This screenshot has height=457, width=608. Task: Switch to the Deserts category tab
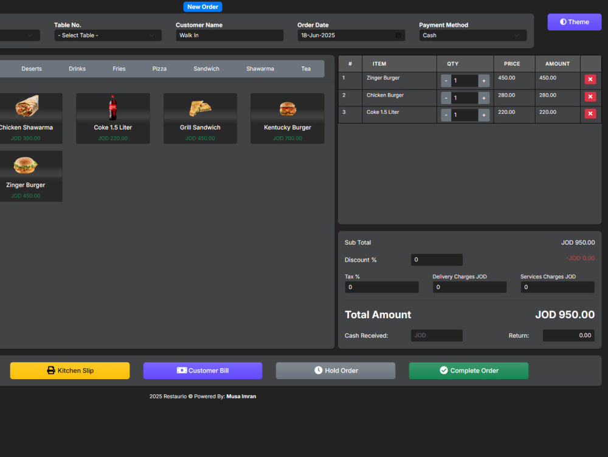[32, 69]
